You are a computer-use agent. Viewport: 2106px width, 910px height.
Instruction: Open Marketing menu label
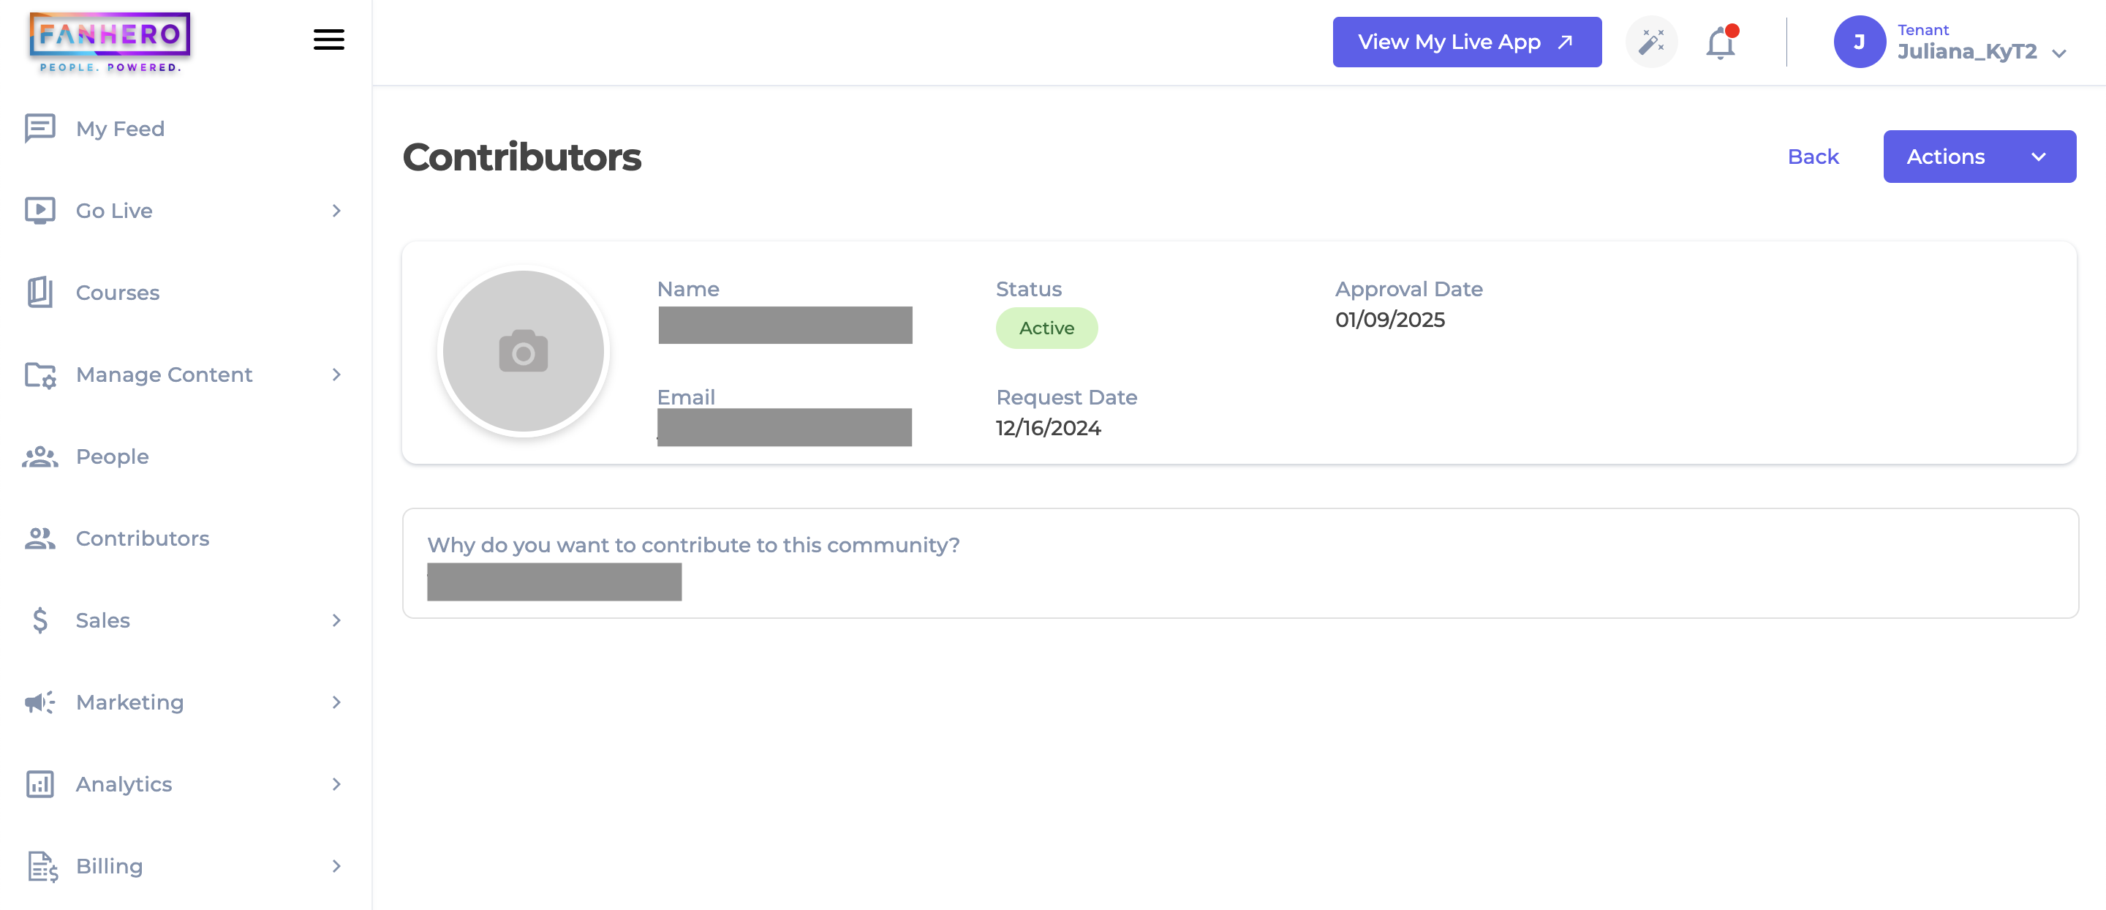(130, 702)
